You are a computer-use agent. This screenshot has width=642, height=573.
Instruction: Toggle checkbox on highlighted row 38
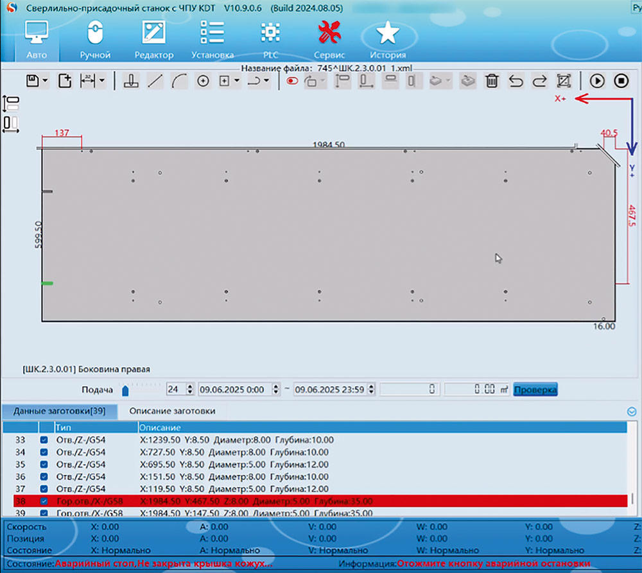44,501
